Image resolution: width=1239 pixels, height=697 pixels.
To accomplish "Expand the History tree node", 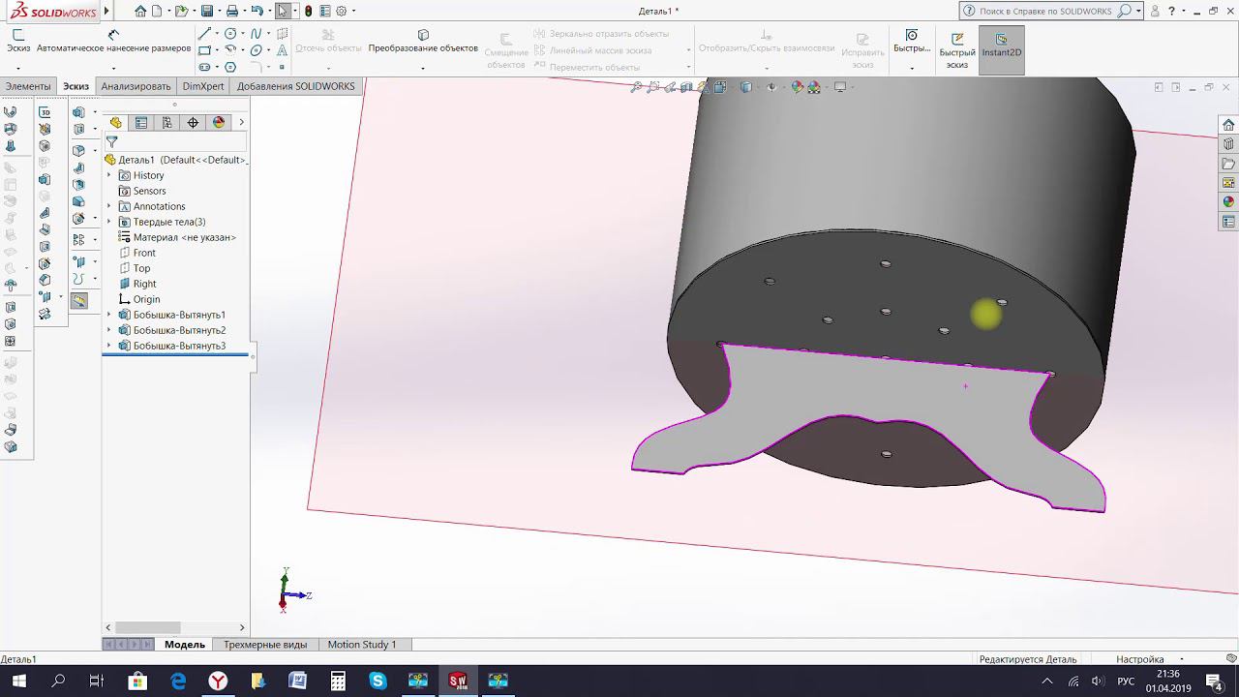I will pos(109,175).
